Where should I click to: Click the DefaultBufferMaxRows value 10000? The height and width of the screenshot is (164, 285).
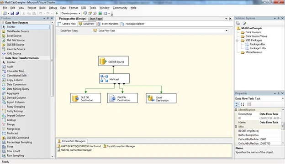tap(270, 139)
